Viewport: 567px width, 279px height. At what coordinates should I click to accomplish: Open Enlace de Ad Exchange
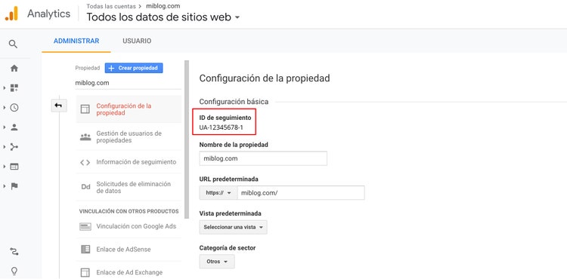pyautogui.click(x=129, y=272)
